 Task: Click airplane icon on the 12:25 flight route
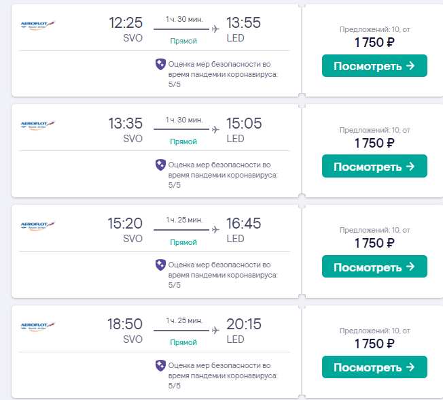point(215,29)
